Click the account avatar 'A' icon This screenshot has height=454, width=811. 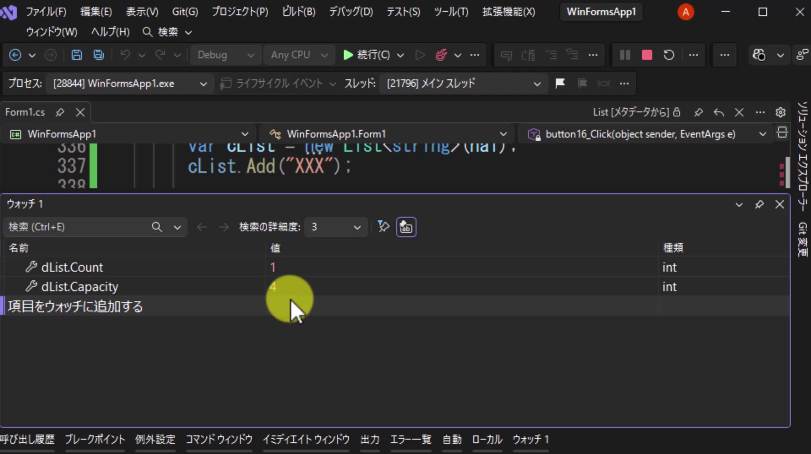(x=686, y=12)
